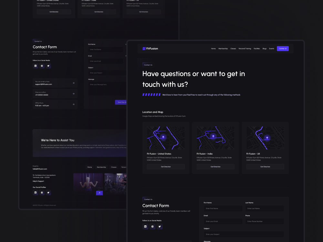This screenshot has height=242, width=323.
Task: Open the Fit Fusion - India map thumbnail
Action: pyautogui.click(x=215, y=138)
